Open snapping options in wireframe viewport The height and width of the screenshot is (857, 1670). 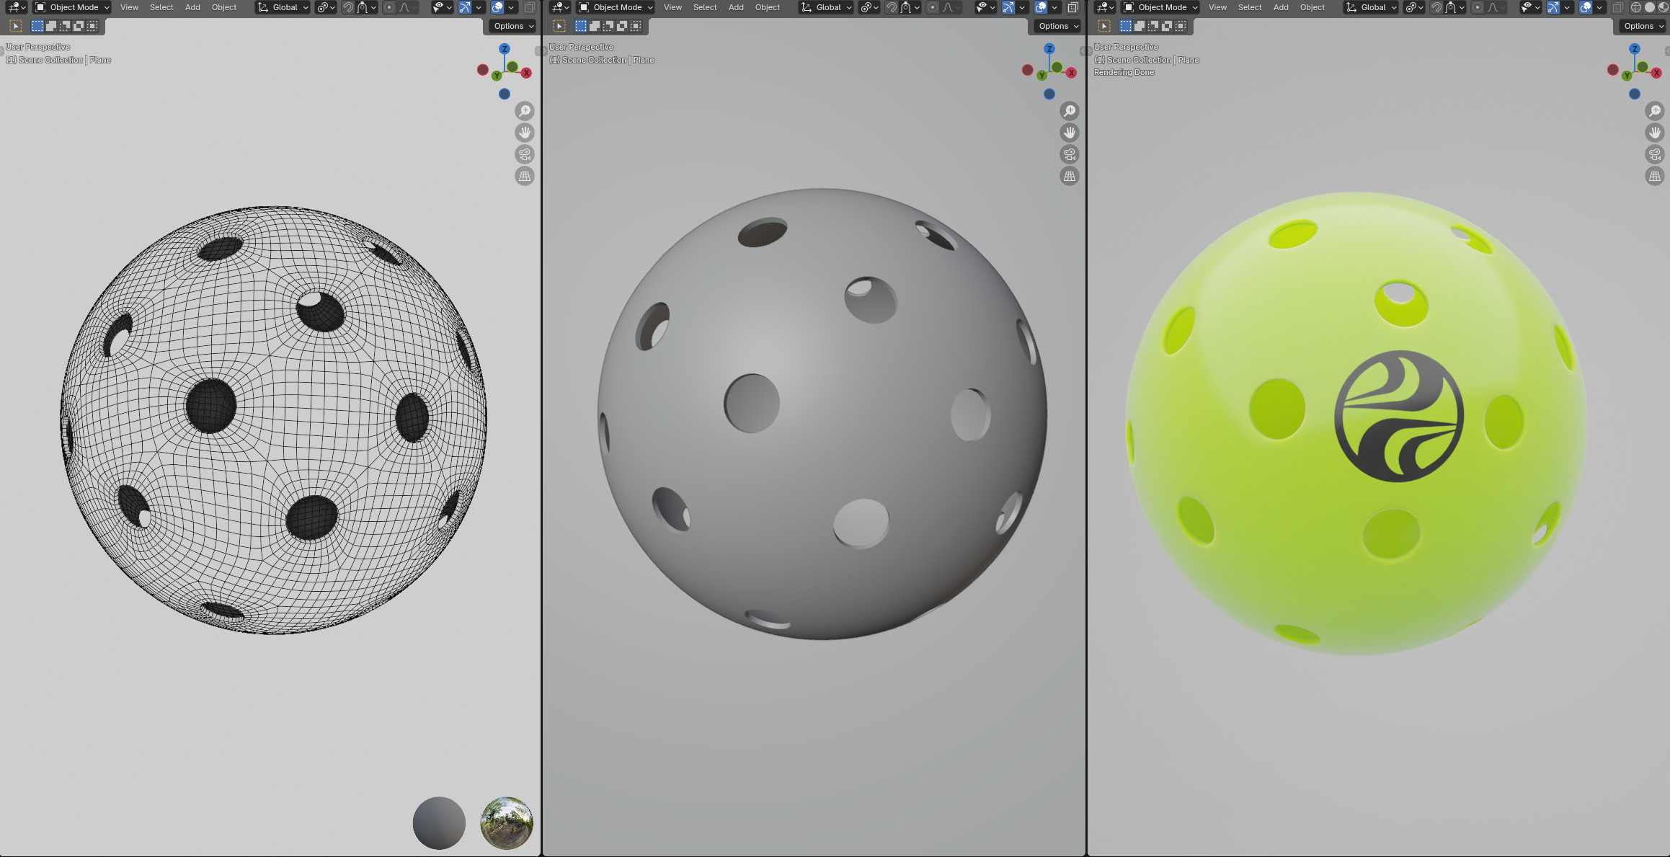(x=367, y=7)
